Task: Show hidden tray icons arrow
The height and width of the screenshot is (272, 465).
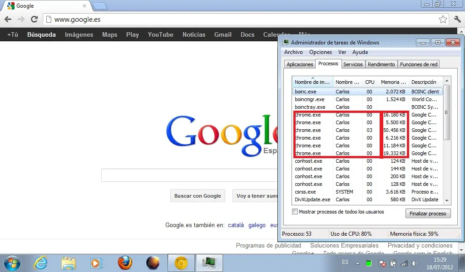Action: pyautogui.click(x=358, y=263)
